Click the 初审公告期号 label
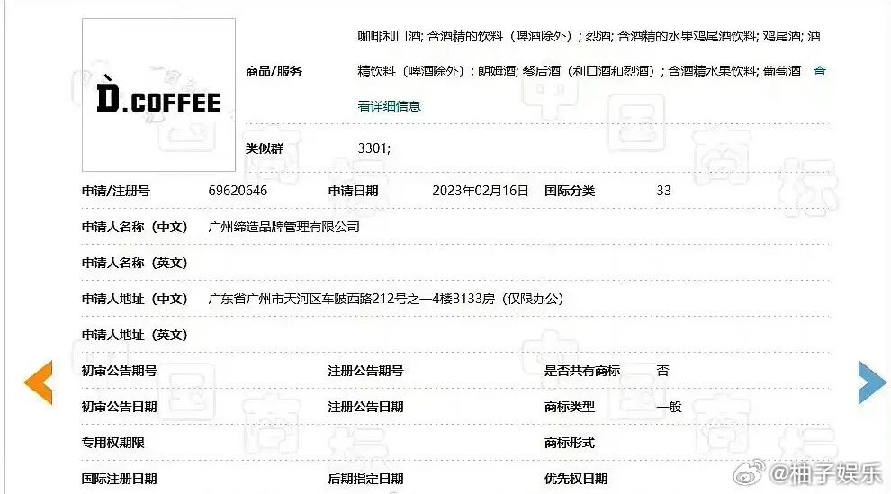891x494 pixels. tap(119, 371)
